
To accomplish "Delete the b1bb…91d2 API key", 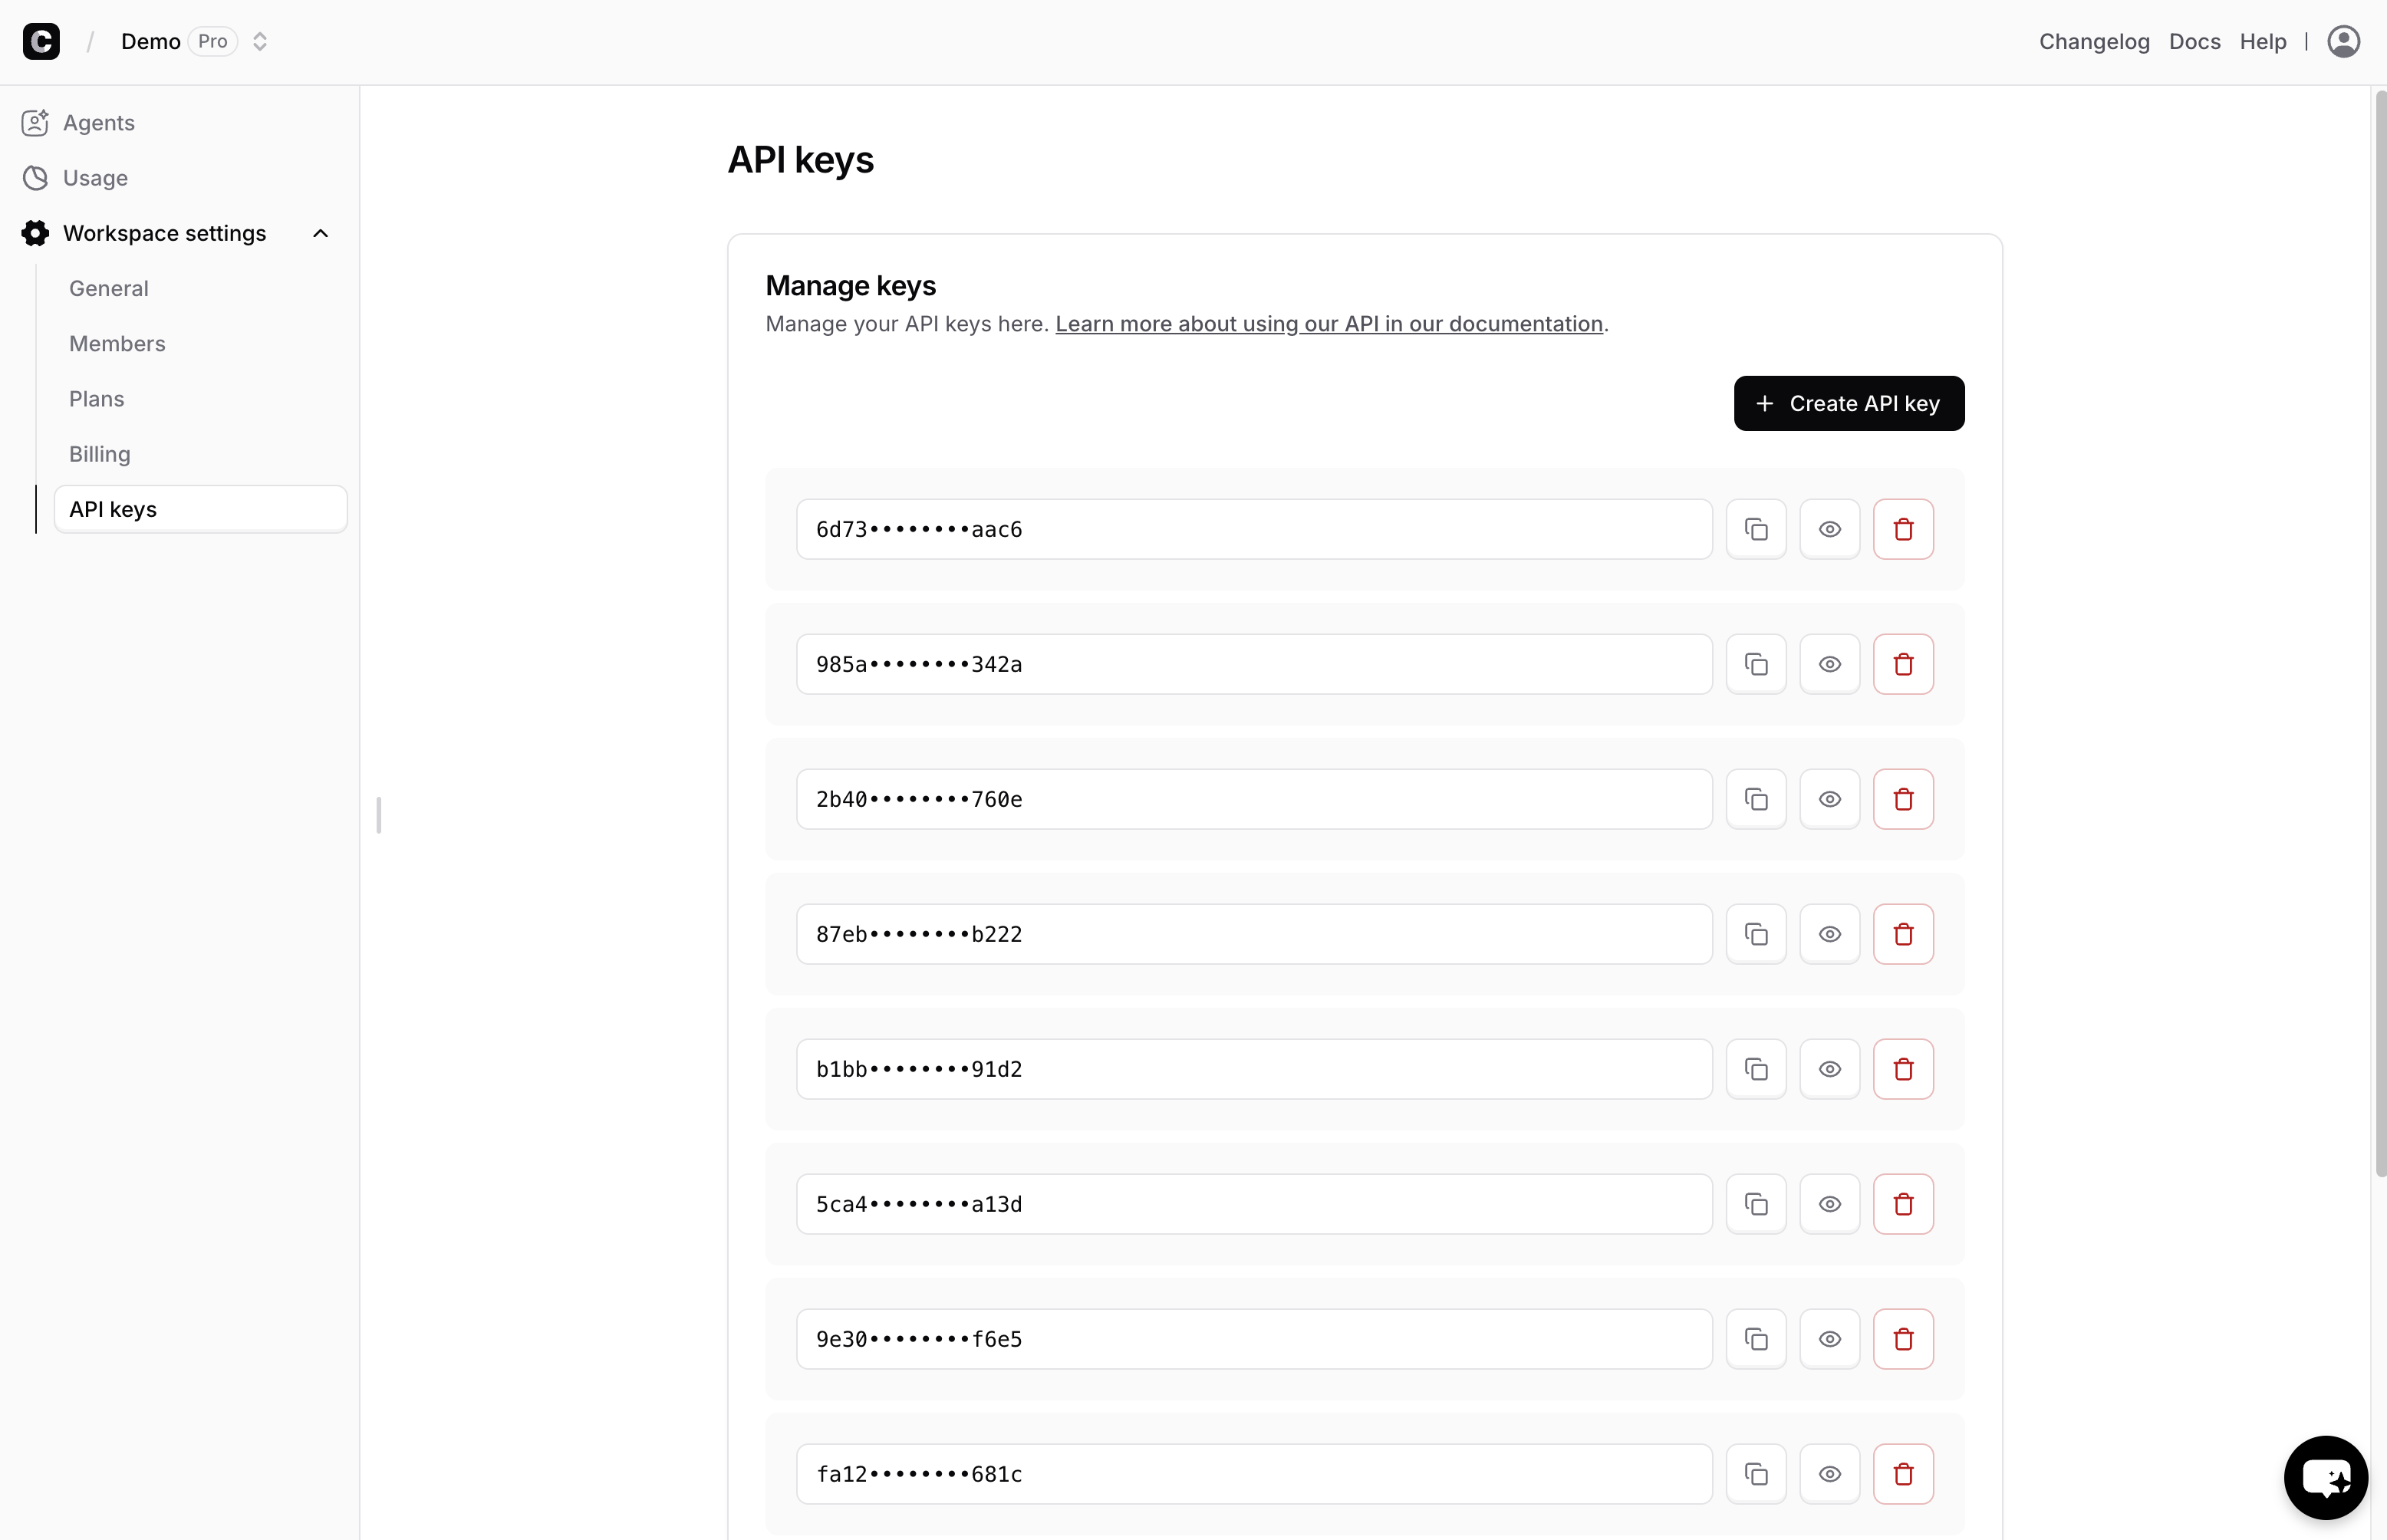I will (1903, 1069).
